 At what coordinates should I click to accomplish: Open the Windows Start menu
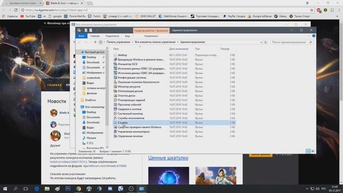(5, 189)
